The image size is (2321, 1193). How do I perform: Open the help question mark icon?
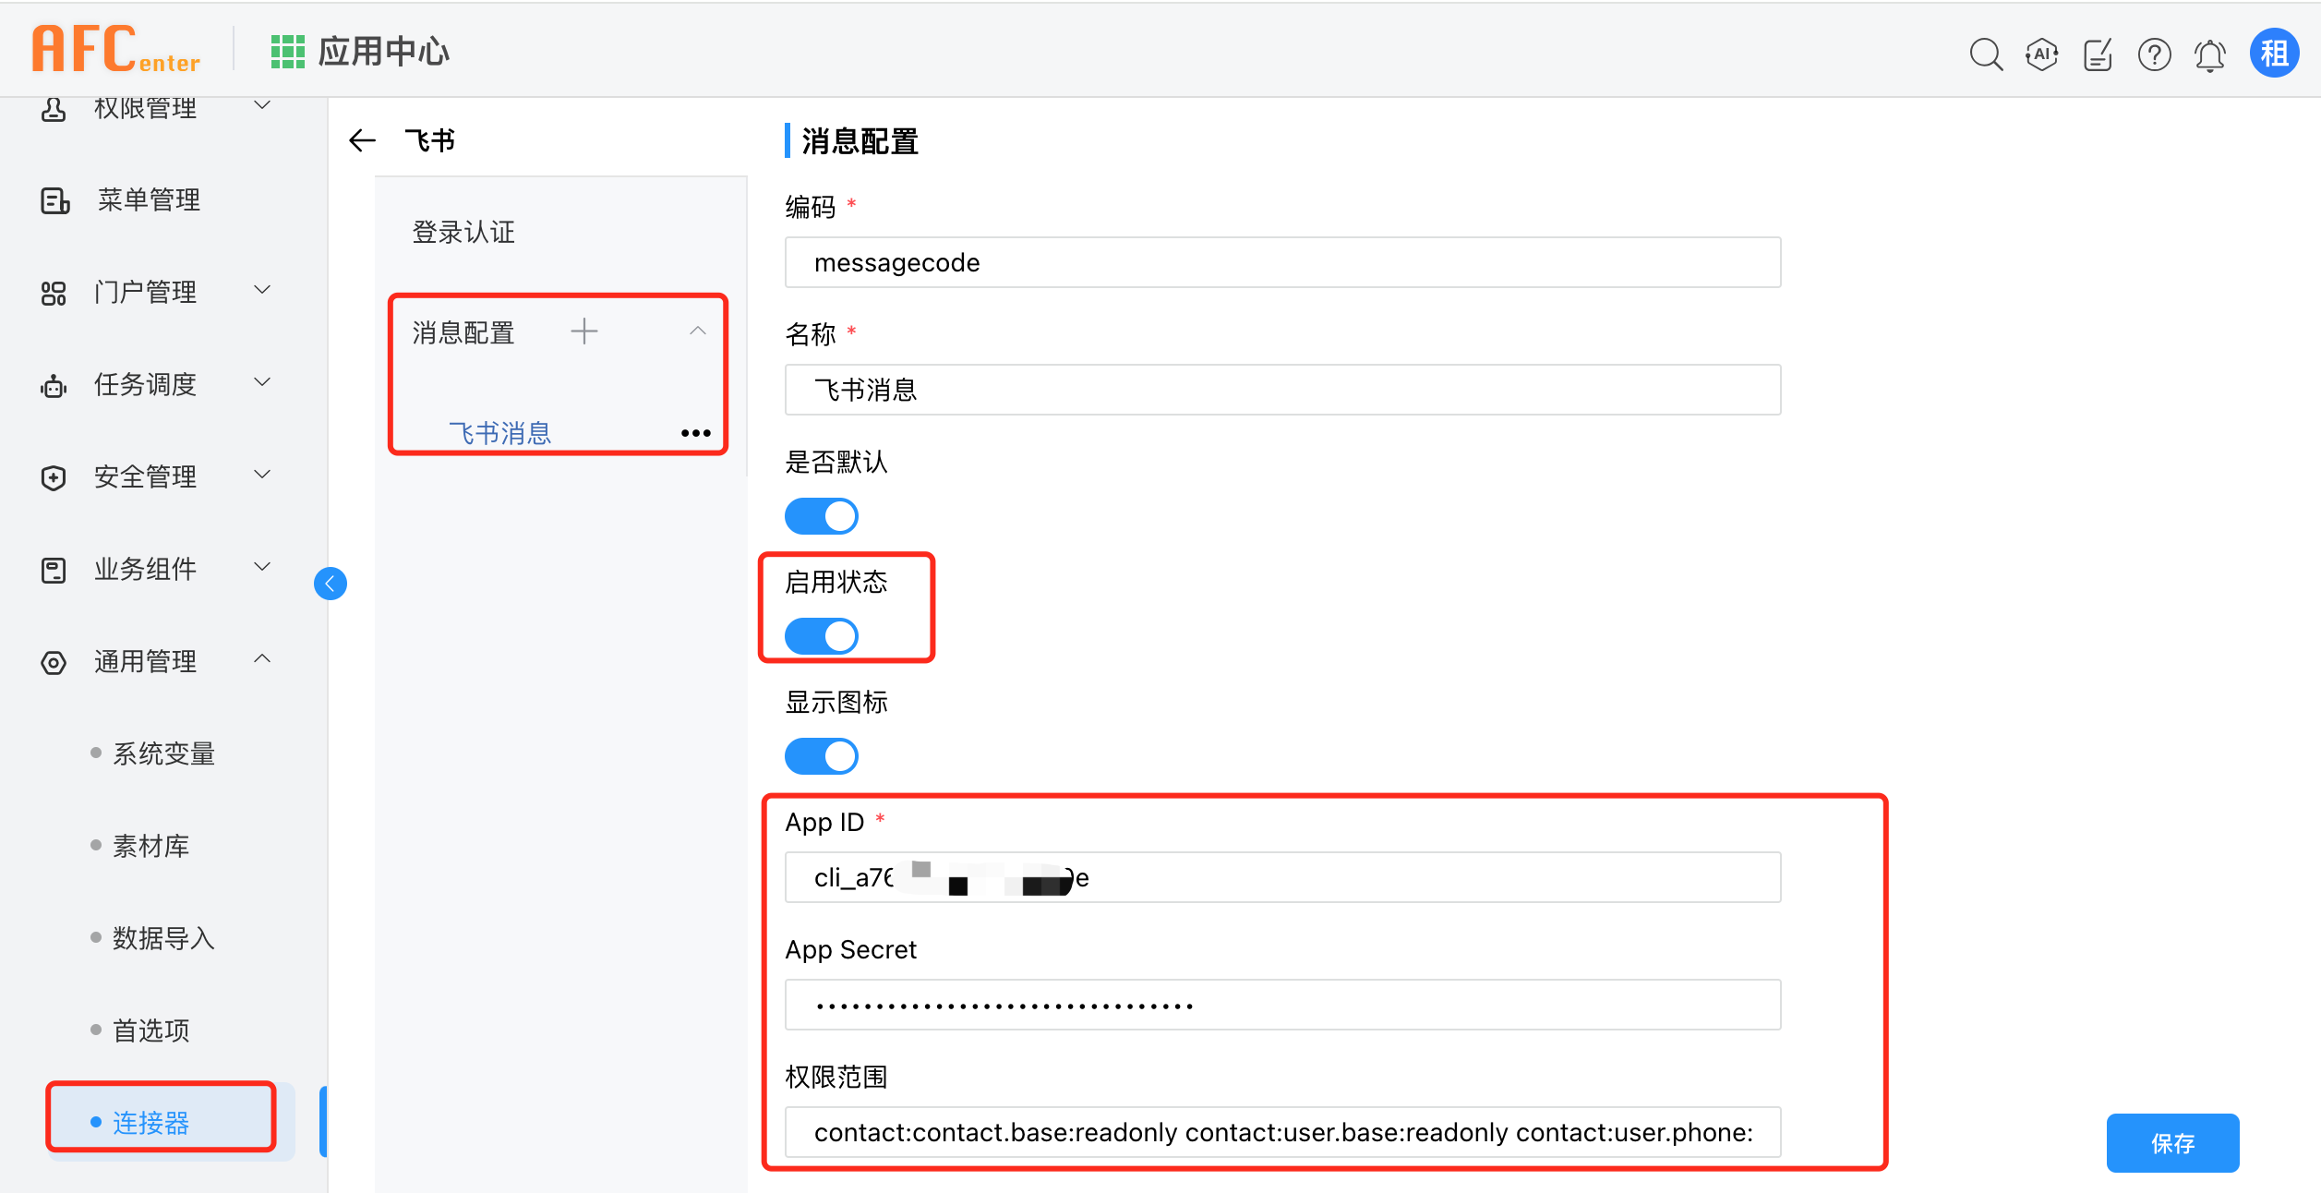tap(2154, 54)
